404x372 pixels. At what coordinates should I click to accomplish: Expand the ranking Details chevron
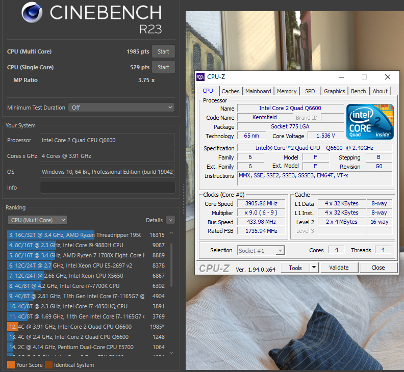pos(170,220)
